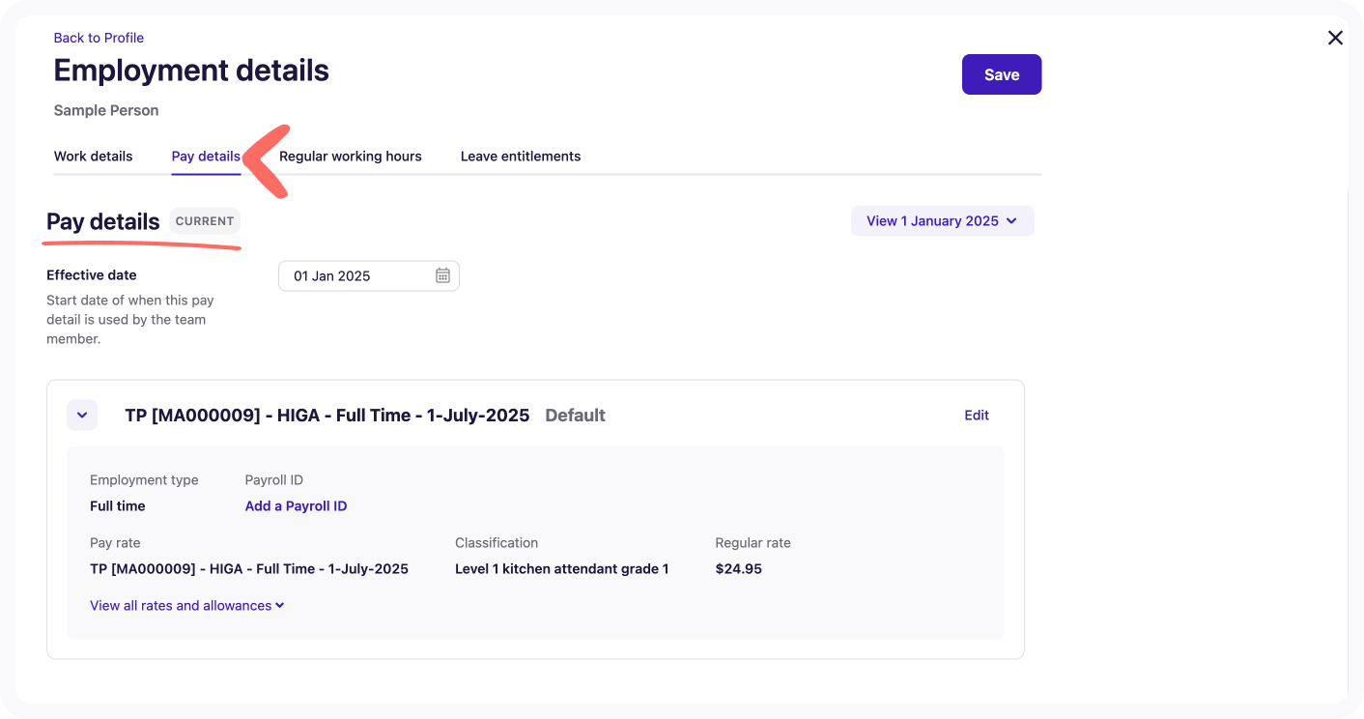The height and width of the screenshot is (719, 1364).
Task: Switch to the Work details tab
Action: tap(93, 157)
